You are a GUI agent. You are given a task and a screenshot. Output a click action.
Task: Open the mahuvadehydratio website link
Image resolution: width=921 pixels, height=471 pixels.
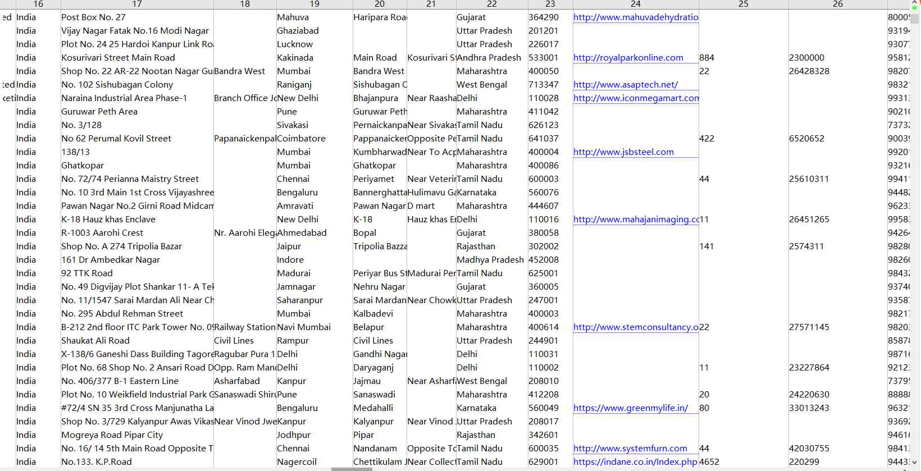point(636,17)
